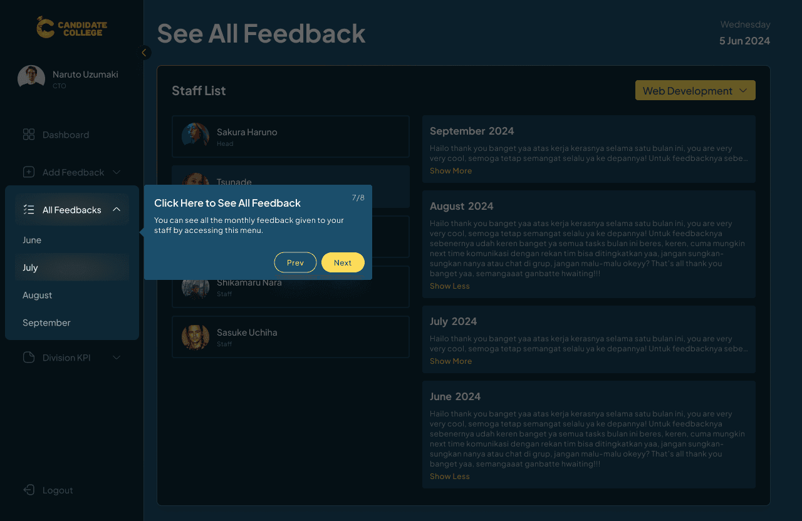This screenshot has width=802, height=521.
Task: Click Naruto Uzumaki's profile avatar
Action: 31,79
